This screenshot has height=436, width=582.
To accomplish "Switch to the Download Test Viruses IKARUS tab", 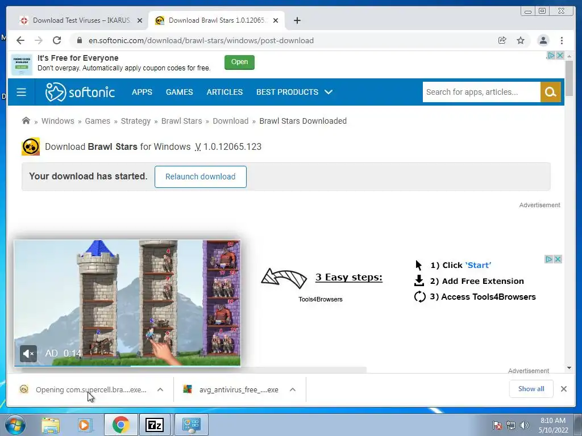I will [x=81, y=20].
